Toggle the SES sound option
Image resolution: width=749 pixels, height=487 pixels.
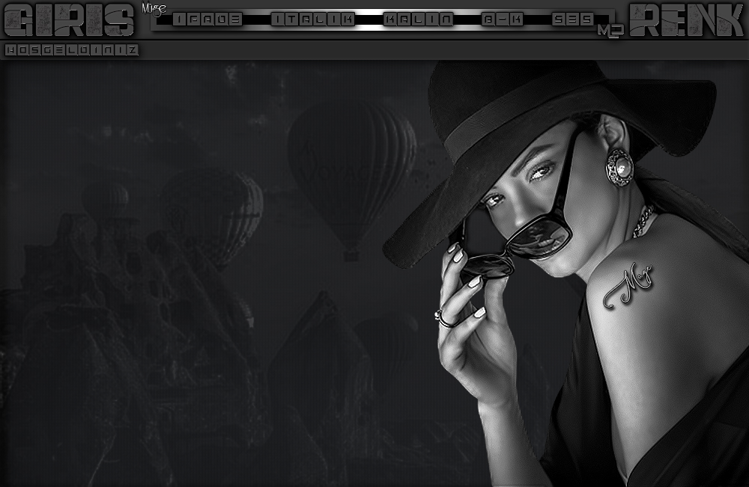[573, 19]
